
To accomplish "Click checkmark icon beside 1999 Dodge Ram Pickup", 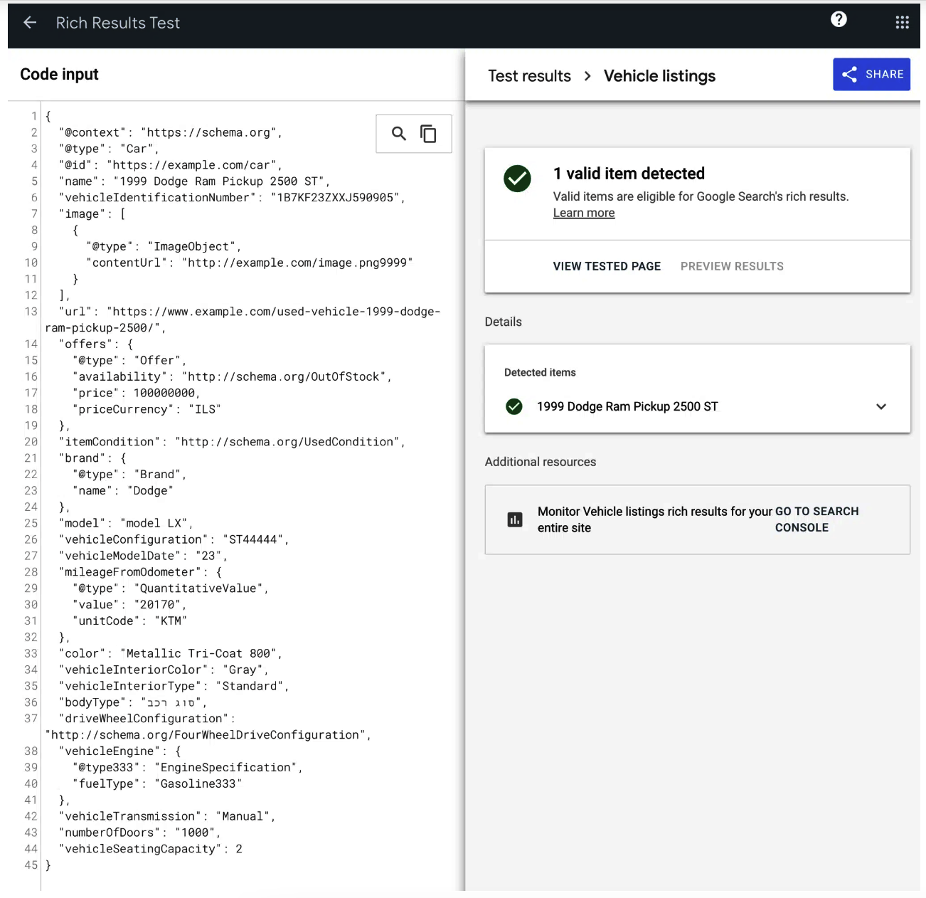I will pos(513,406).
